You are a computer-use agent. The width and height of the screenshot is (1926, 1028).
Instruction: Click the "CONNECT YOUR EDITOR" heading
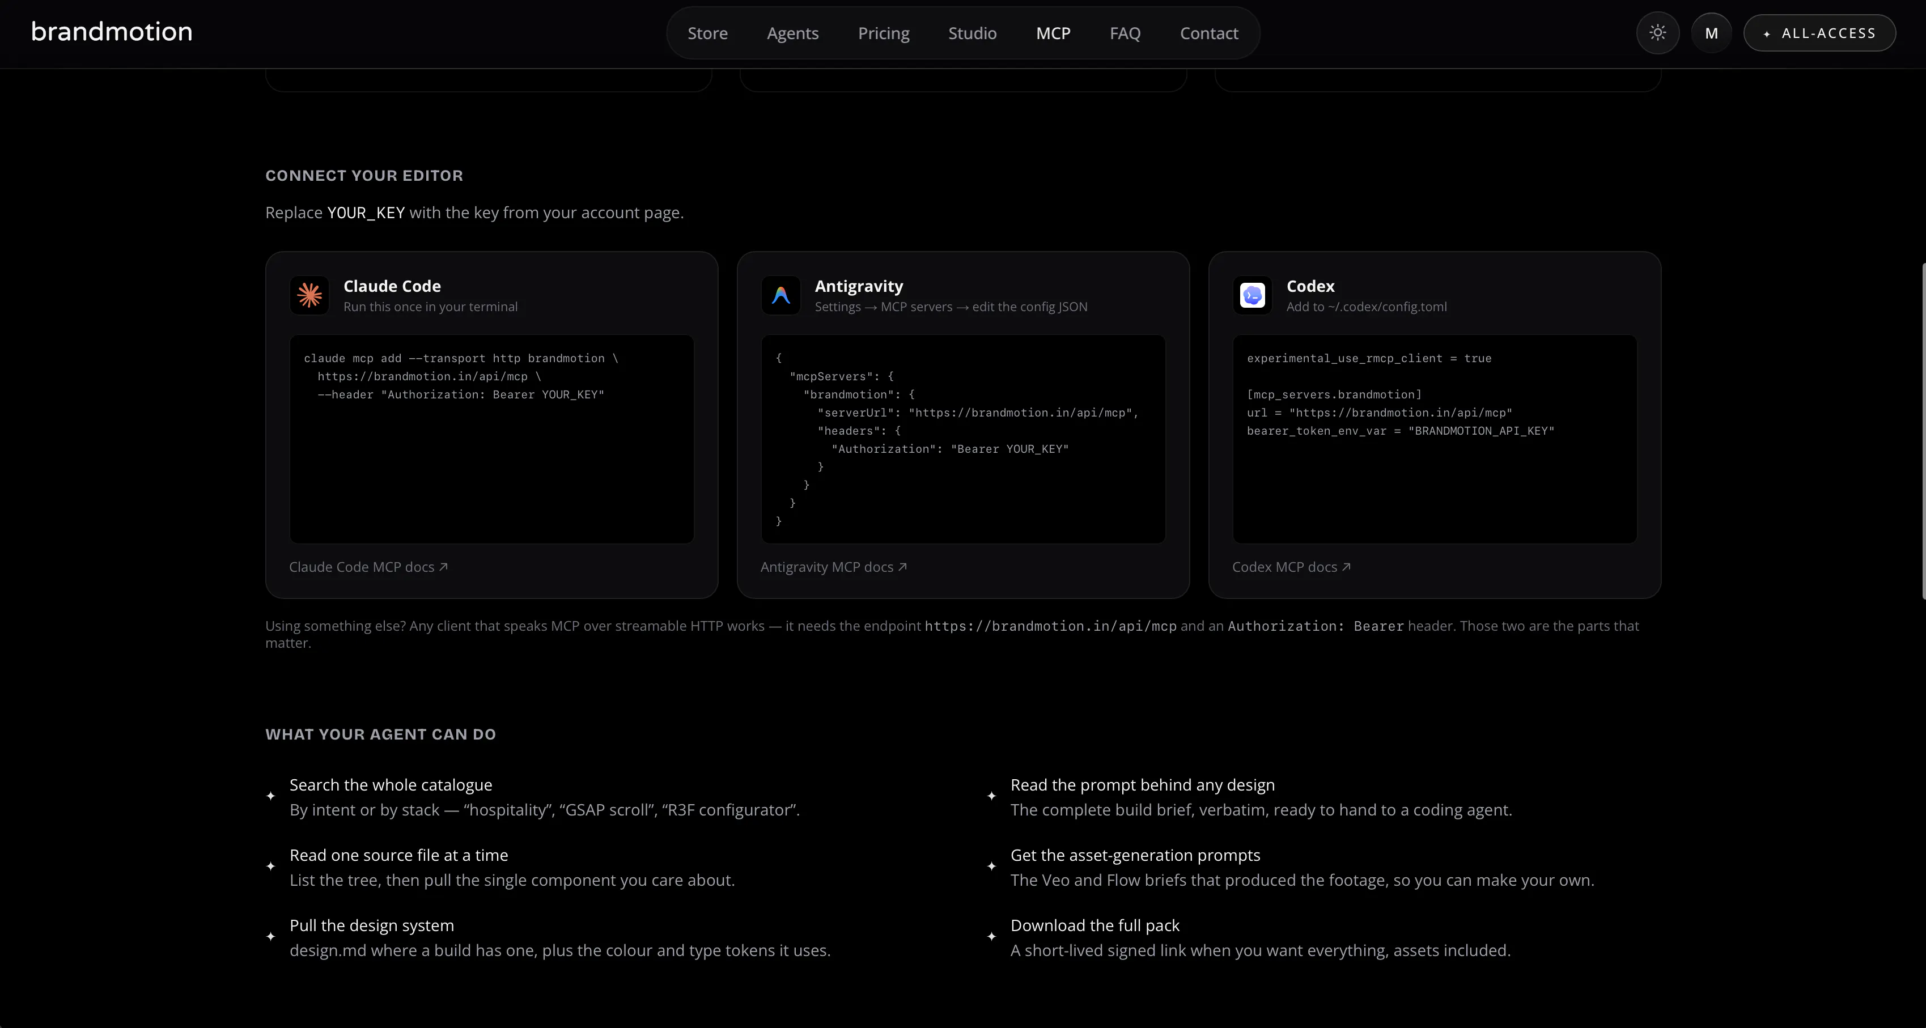point(364,176)
